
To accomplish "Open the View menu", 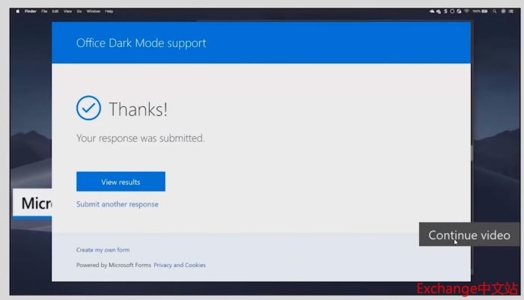I will (x=67, y=12).
